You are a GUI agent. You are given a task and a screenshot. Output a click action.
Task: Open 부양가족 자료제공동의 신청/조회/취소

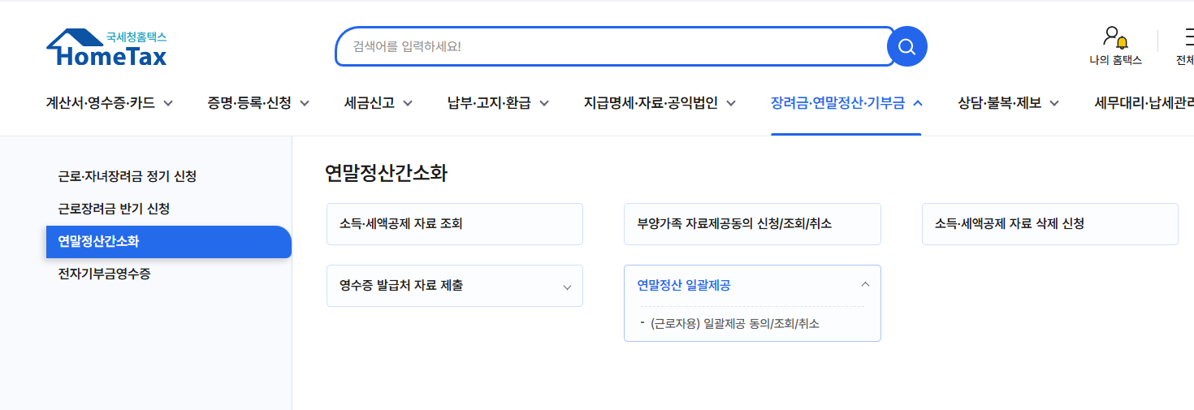click(752, 224)
